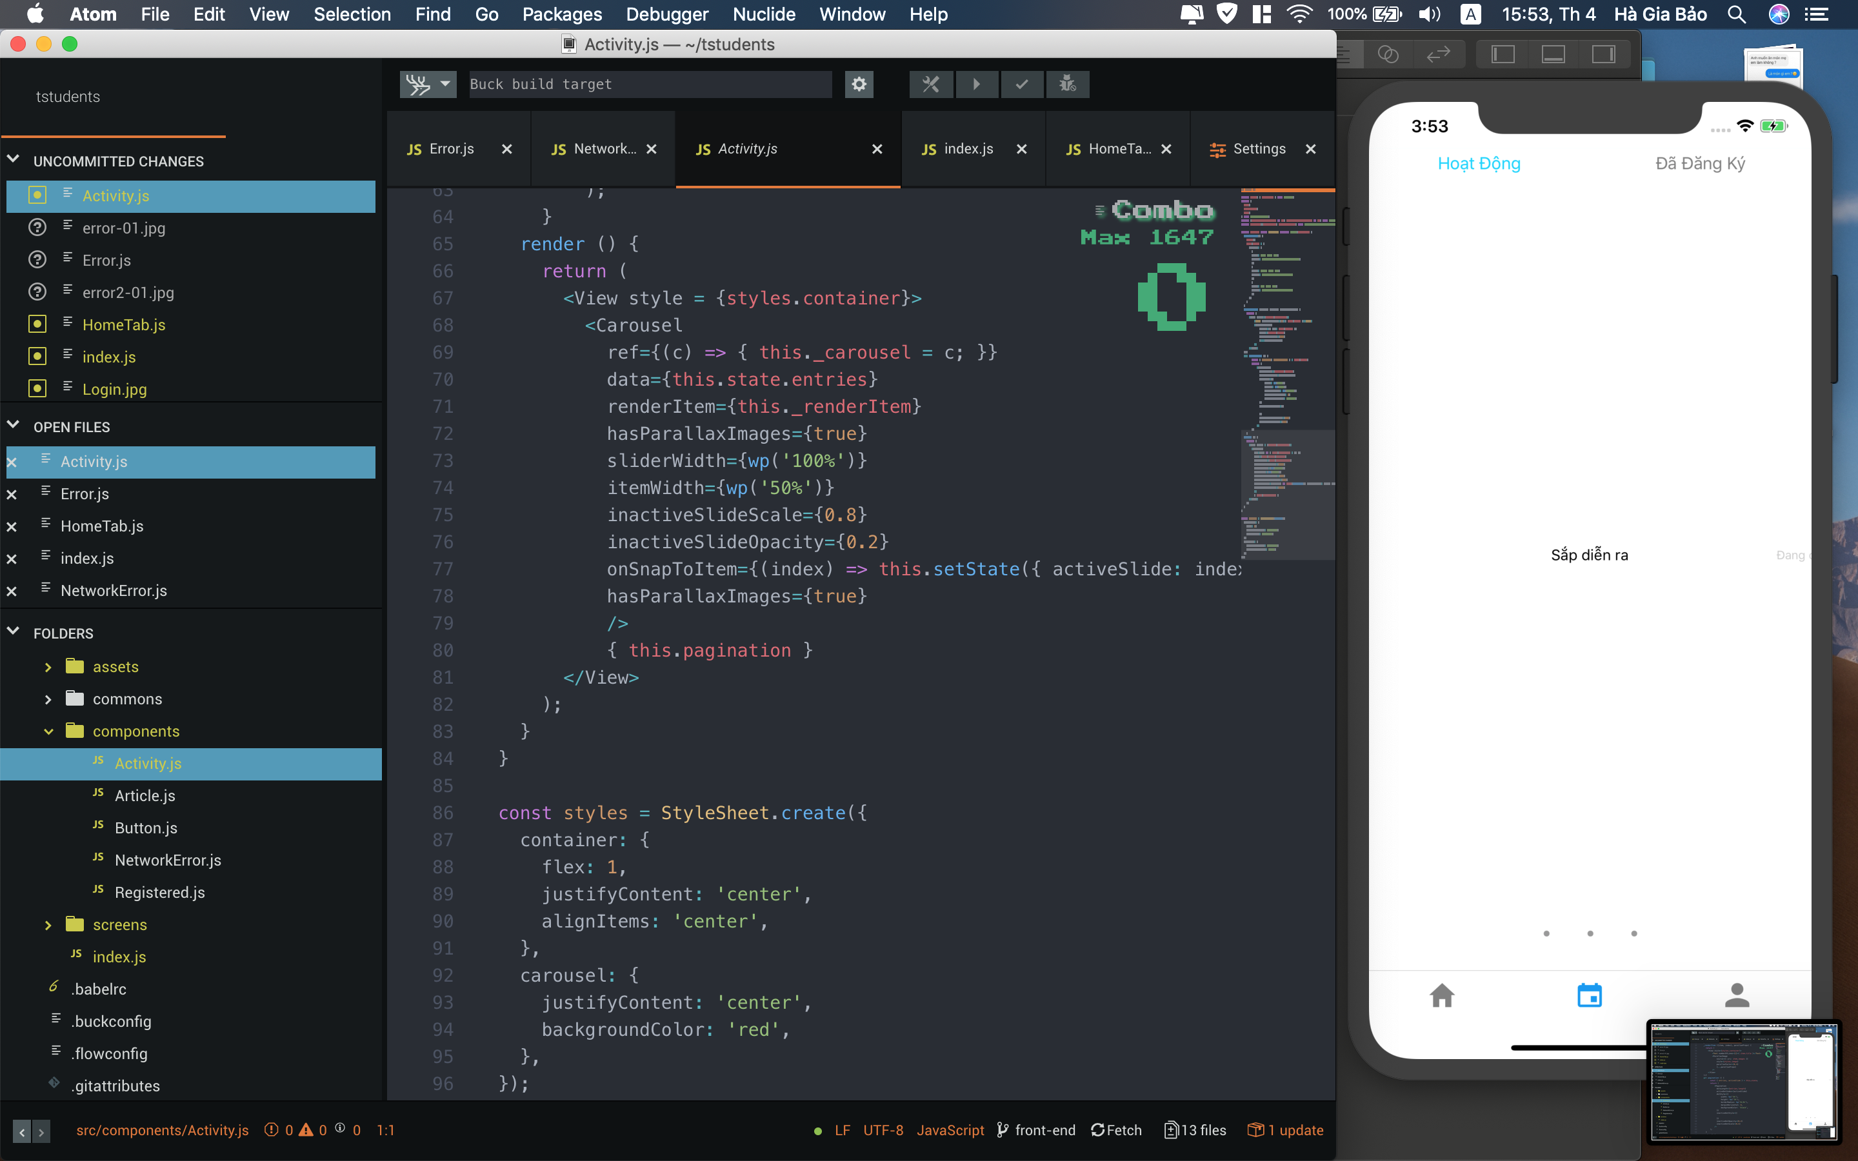Click the Buck build settings gear icon
Viewport: 1858px width, 1161px height.
click(859, 84)
